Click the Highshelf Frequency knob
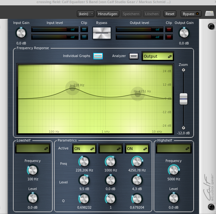This screenshot has width=216, height=214. coord(173,170)
